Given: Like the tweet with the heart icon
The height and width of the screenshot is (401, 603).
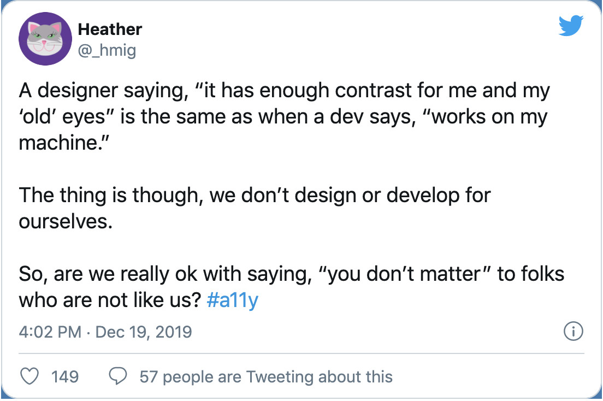Looking at the screenshot, I should pos(30,376).
